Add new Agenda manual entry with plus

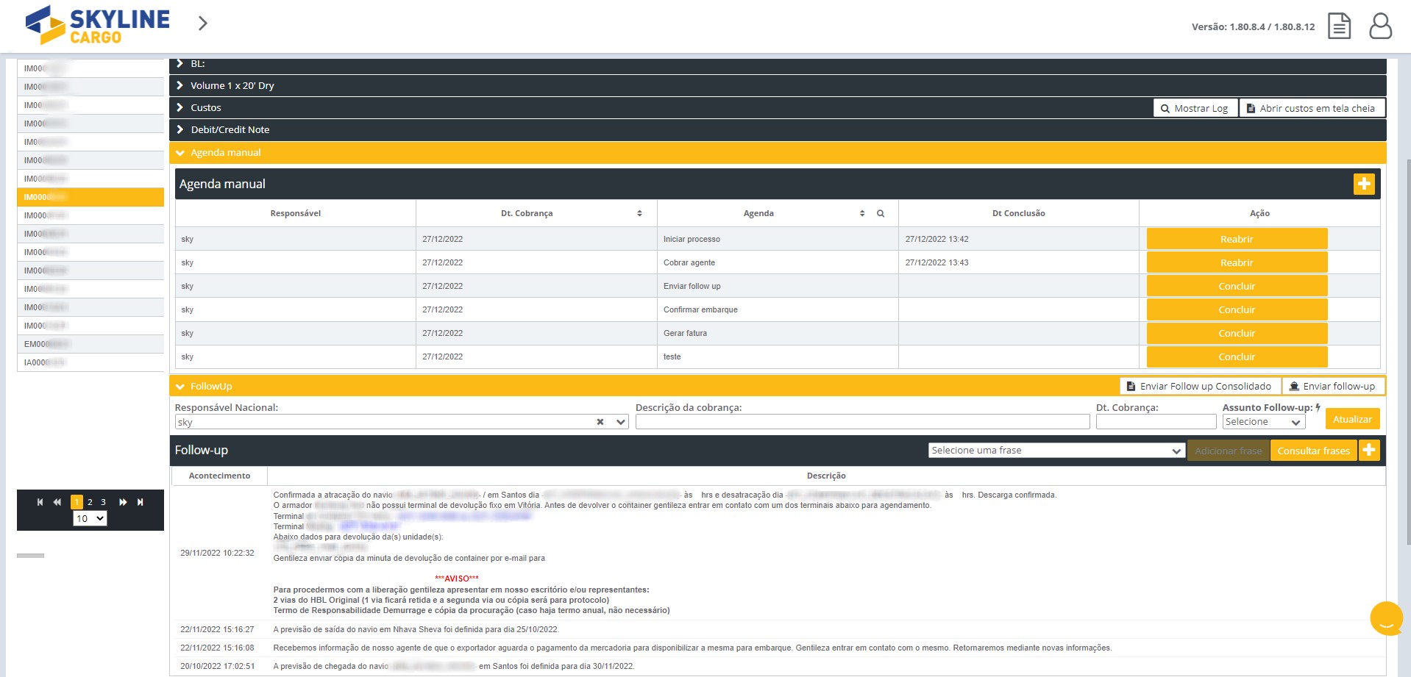click(1363, 184)
